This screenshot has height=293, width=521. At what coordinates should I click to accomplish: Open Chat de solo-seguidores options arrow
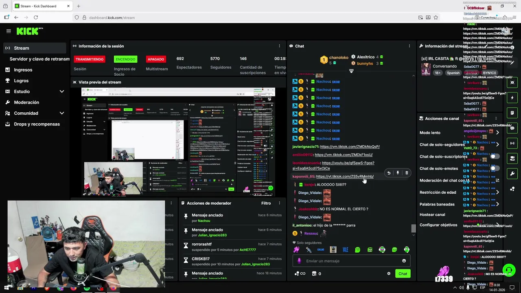pyautogui.click(x=497, y=144)
